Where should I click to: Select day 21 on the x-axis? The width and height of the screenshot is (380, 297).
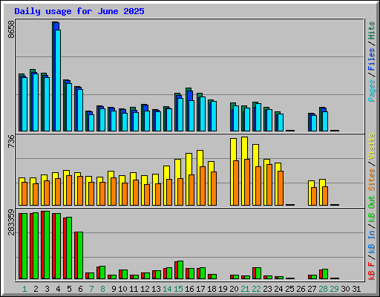[x=245, y=289]
